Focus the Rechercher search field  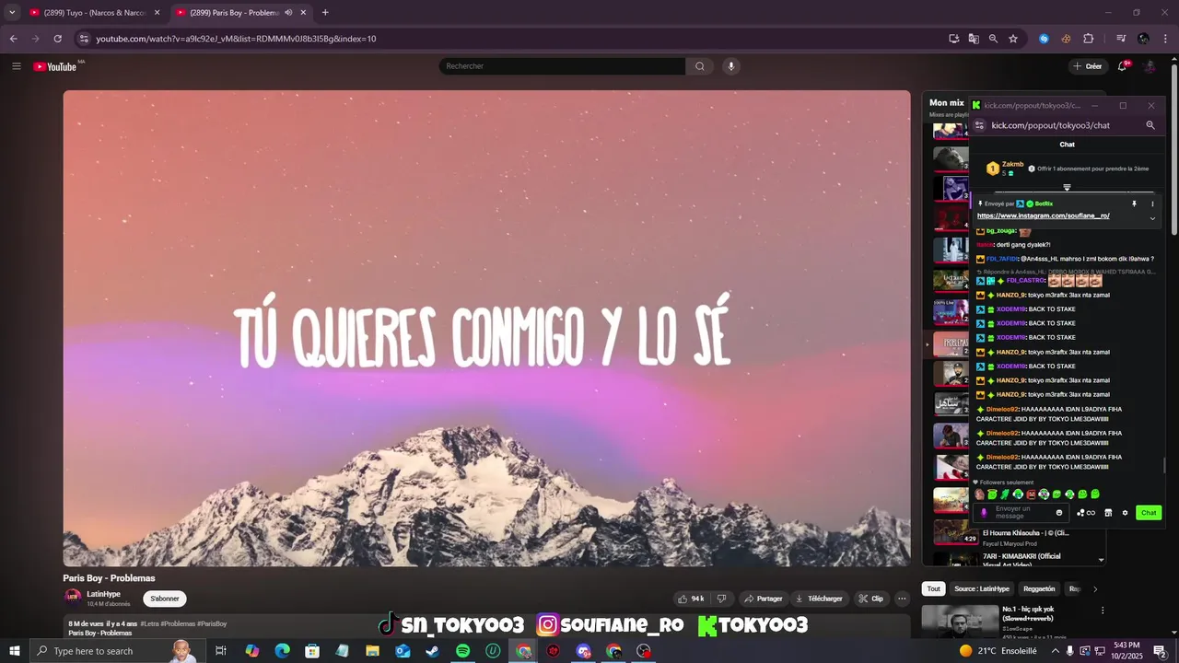click(562, 66)
